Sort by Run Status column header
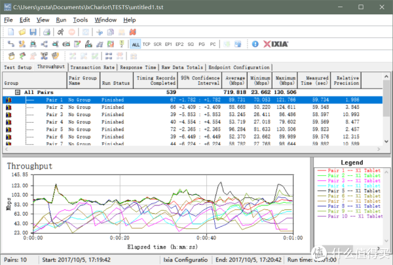The image size is (393, 265). [x=117, y=80]
